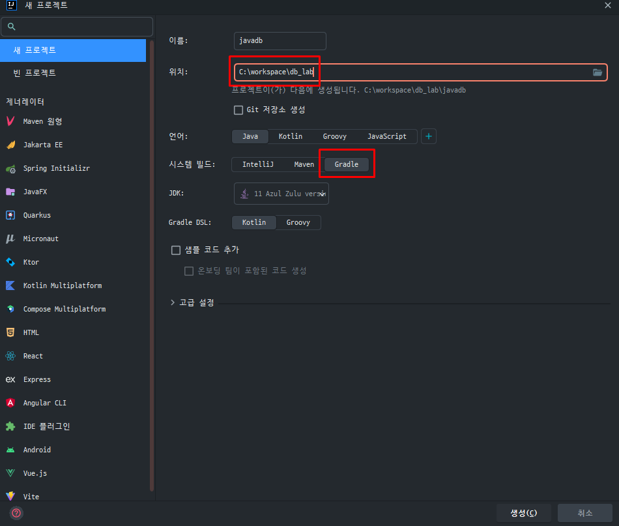The width and height of the screenshot is (619, 526).
Task: Click the IntelliJ logo in title bar
Action: tap(12, 5)
